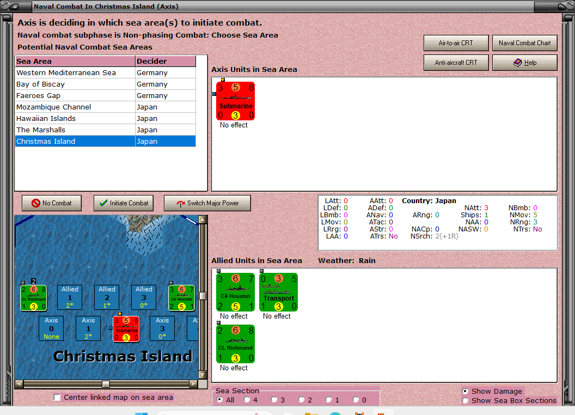Enable Show Sea Box Sections
Screen dimensions: 575x415
(x=466, y=400)
